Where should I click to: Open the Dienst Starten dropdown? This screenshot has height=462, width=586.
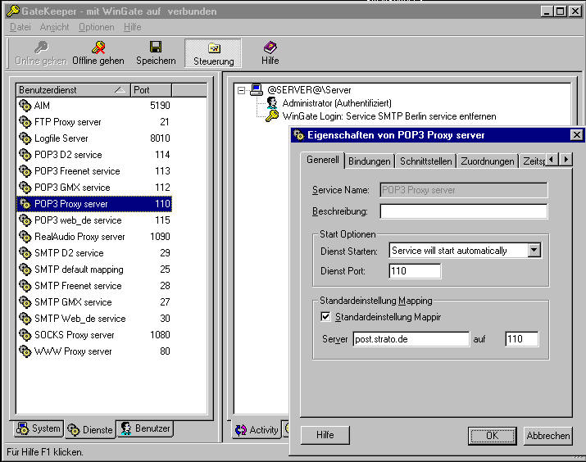click(x=534, y=251)
